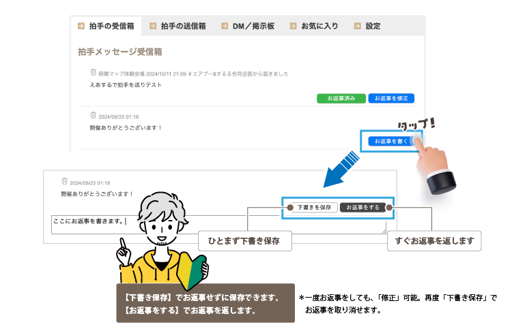Click the 2024/10/11 21:59 message header line
This screenshot has width=512, height=331.
click(193, 74)
